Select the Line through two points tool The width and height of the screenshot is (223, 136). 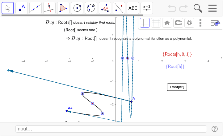36,8
